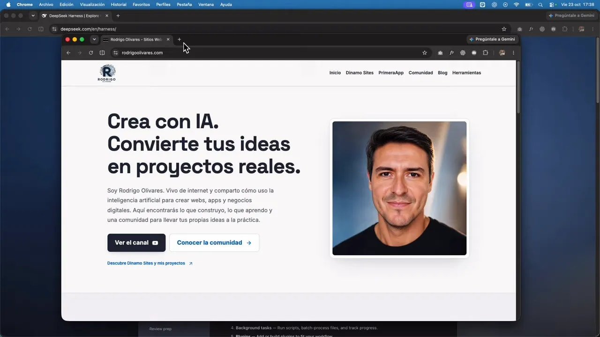View site information for rodrigoolivares.com
This screenshot has width=600, height=337.
point(116,53)
